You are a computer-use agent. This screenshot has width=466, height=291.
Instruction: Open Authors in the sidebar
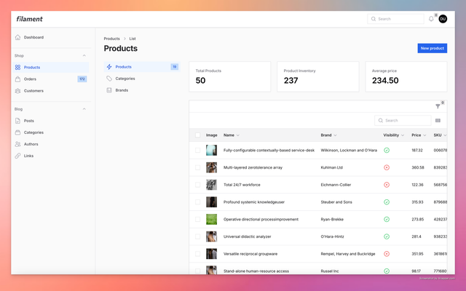click(x=51, y=144)
